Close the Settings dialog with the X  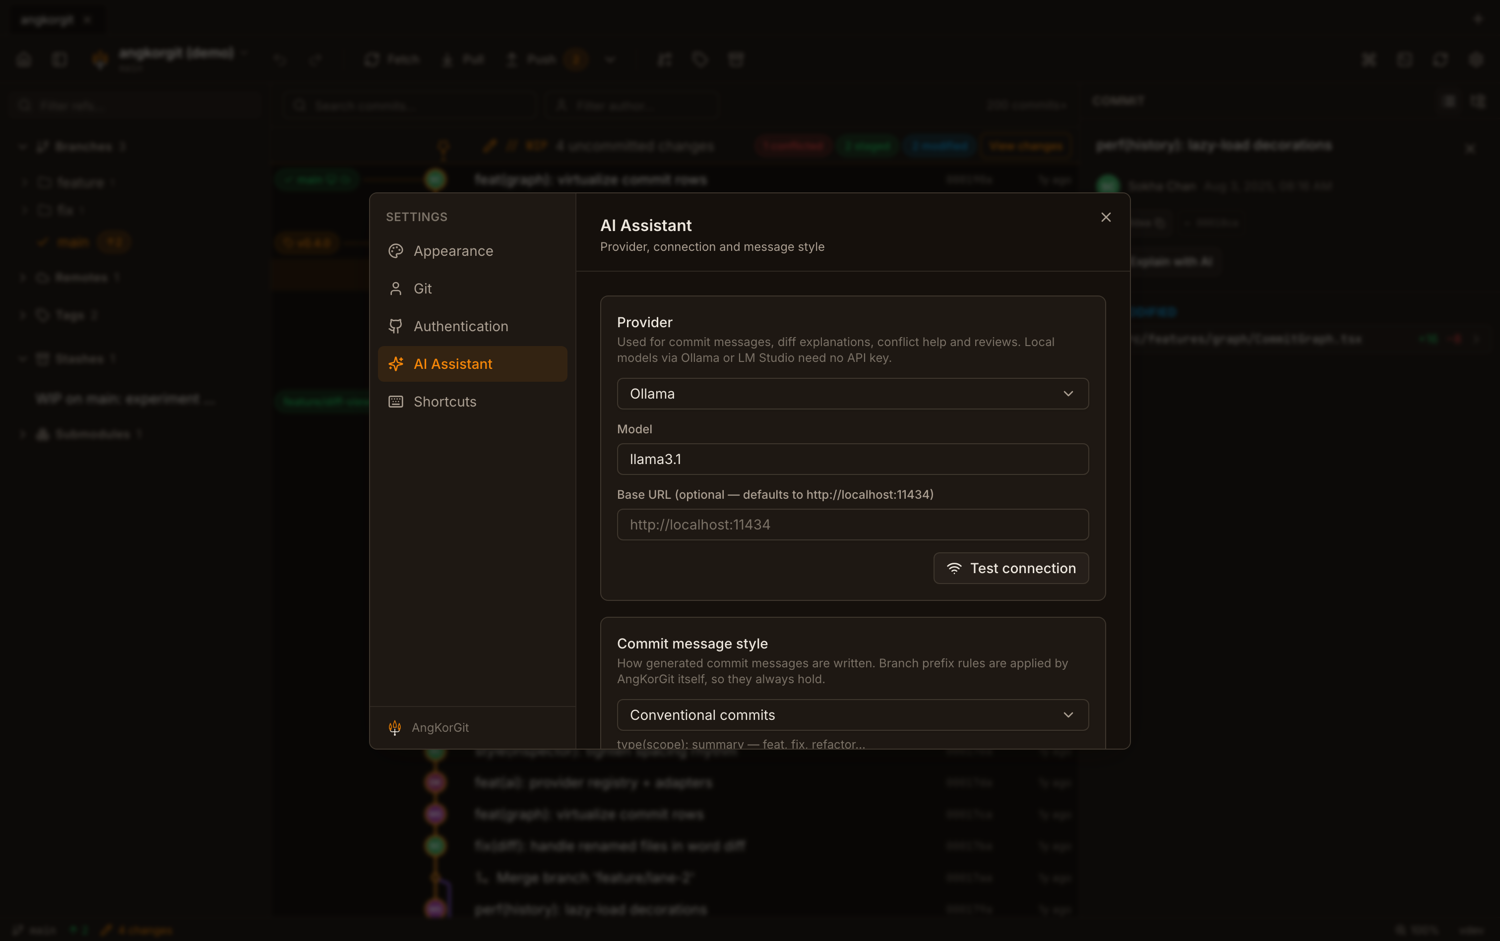click(1106, 217)
